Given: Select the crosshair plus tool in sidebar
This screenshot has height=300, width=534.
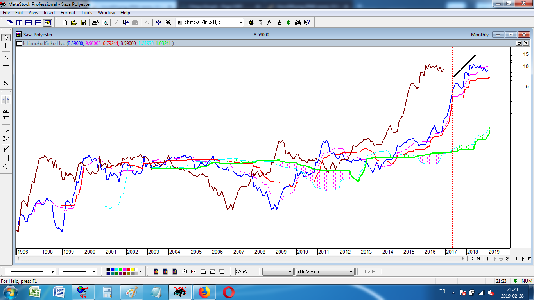Looking at the screenshot, I should tap(6, 46).
